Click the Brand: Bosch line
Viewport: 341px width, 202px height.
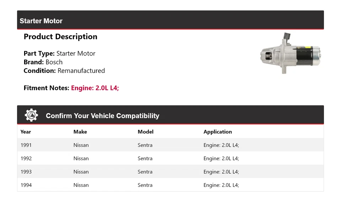tap(43, 62)
